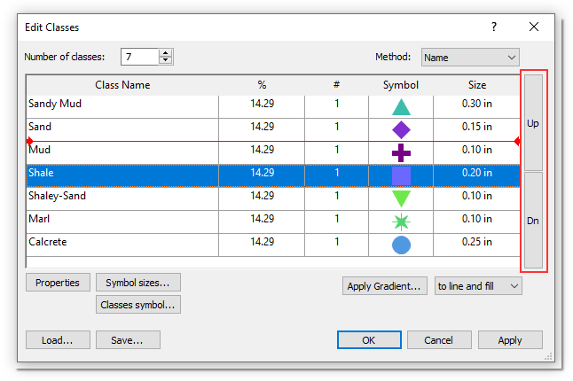Click the 0.30 in size for Sandy Mud
The height and width of the screenshot is (381, 573).
coord(477,104)
